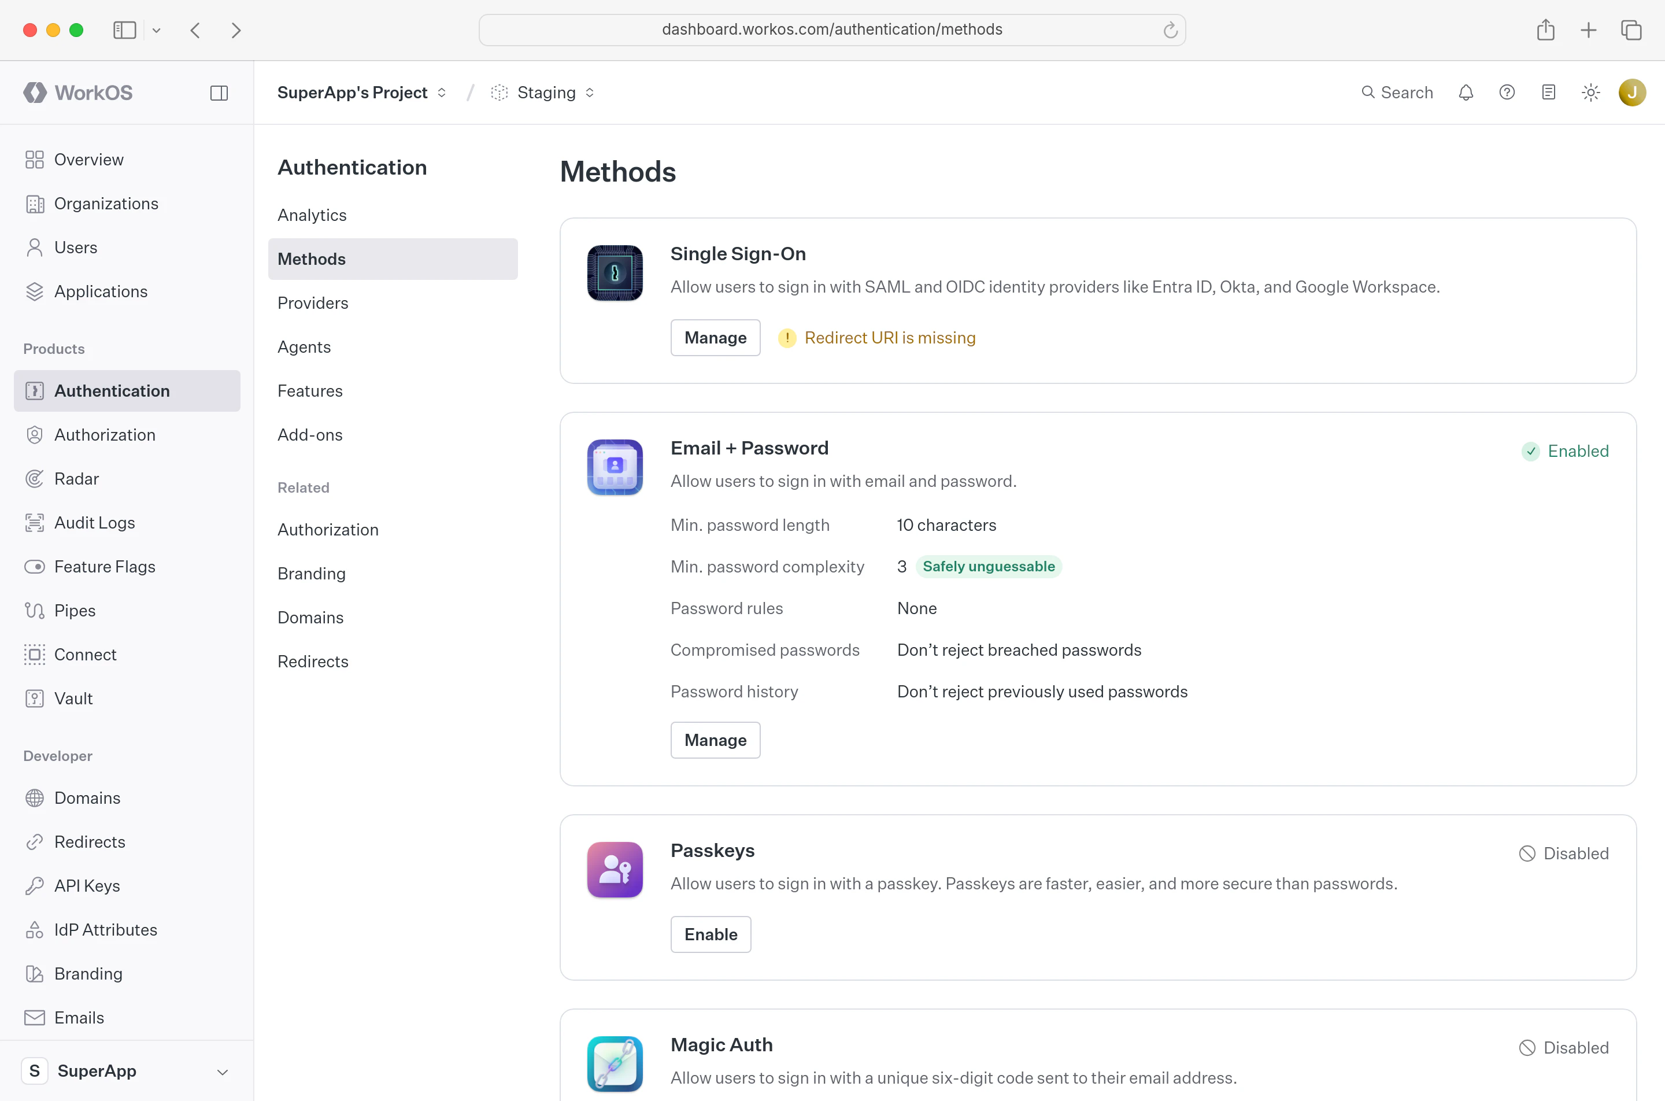1665x1101 pixels.
Task: Click the Email + Password card icon
Action: tap(615, 468)
